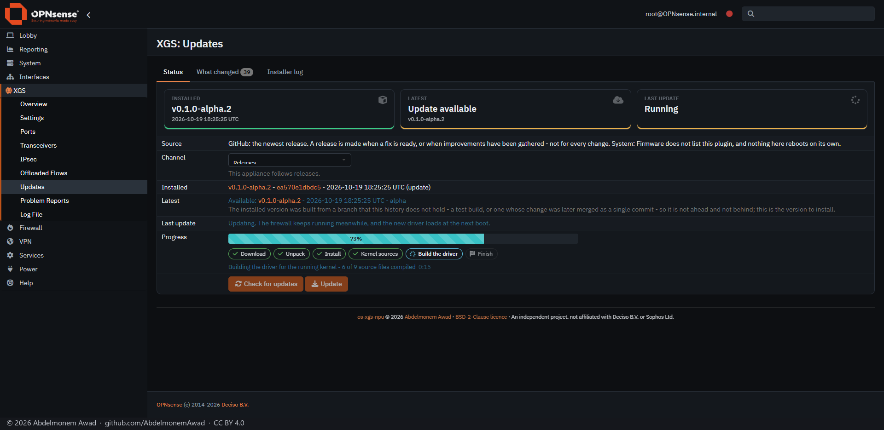
Task: Switch to the Status tab
Action: point(173,72)
